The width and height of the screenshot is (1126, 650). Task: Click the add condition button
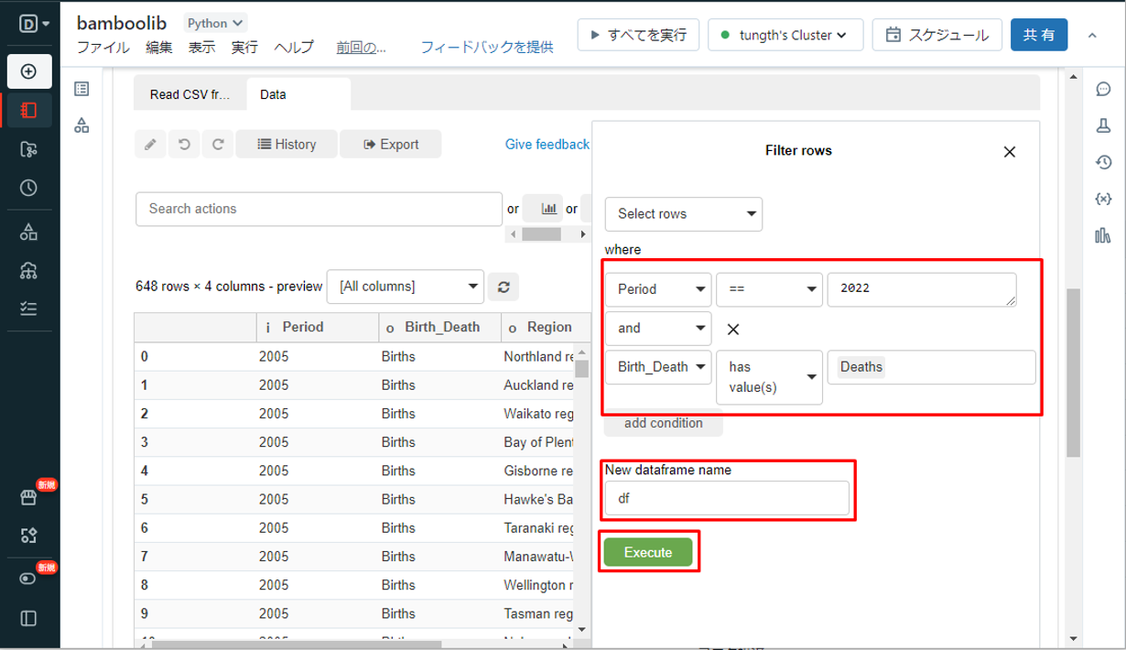pyautogui.click(x=663, y=424)
